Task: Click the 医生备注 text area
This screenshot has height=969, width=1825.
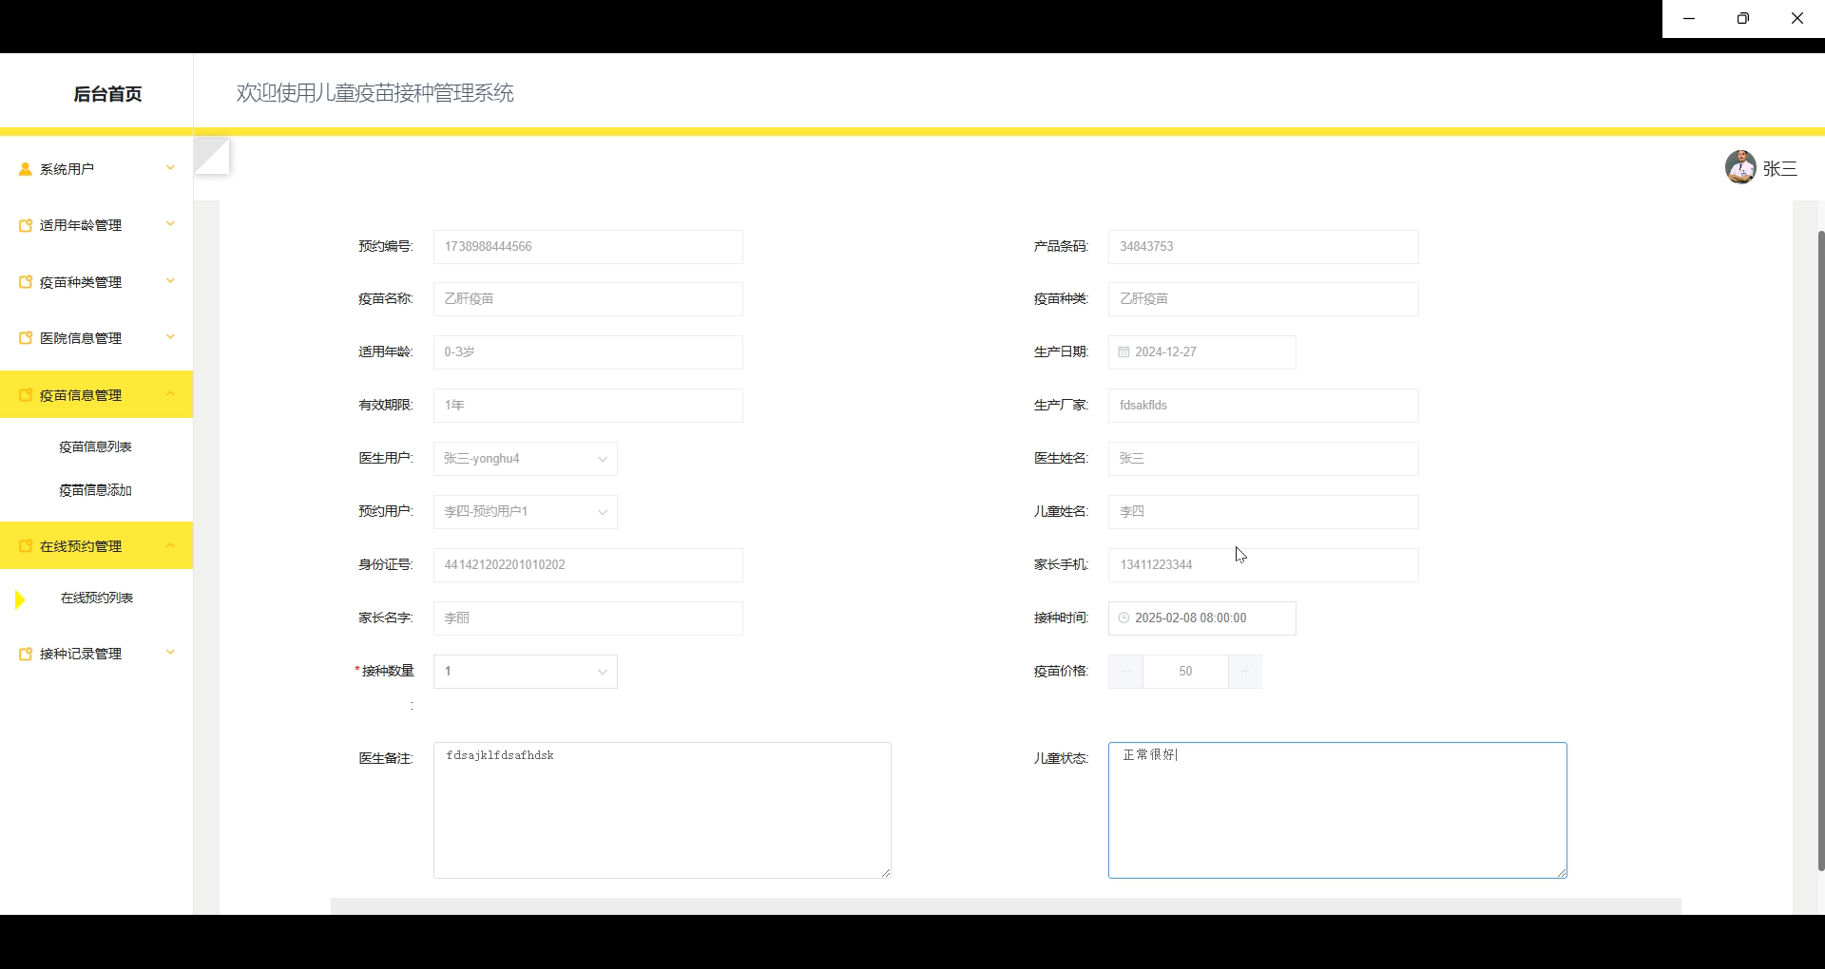Action: pos(662,809)
